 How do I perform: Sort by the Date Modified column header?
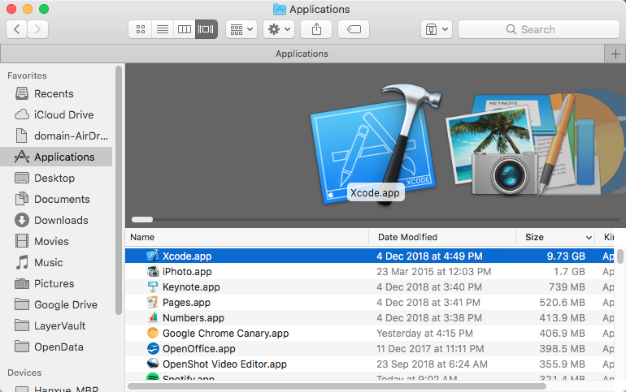pyautogui.click(x=442, y=237)
